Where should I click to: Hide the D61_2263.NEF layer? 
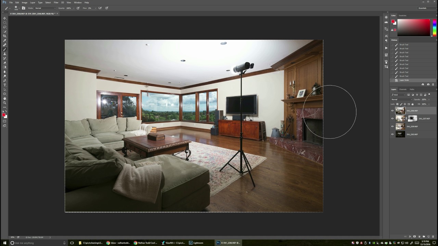tap(392, 134)
